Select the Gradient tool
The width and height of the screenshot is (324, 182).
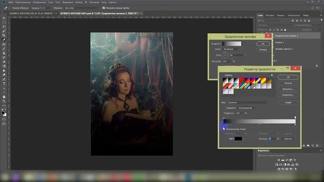pyautogui.click(x=4, y=66)
